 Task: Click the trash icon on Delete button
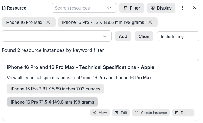coord(177,113)
